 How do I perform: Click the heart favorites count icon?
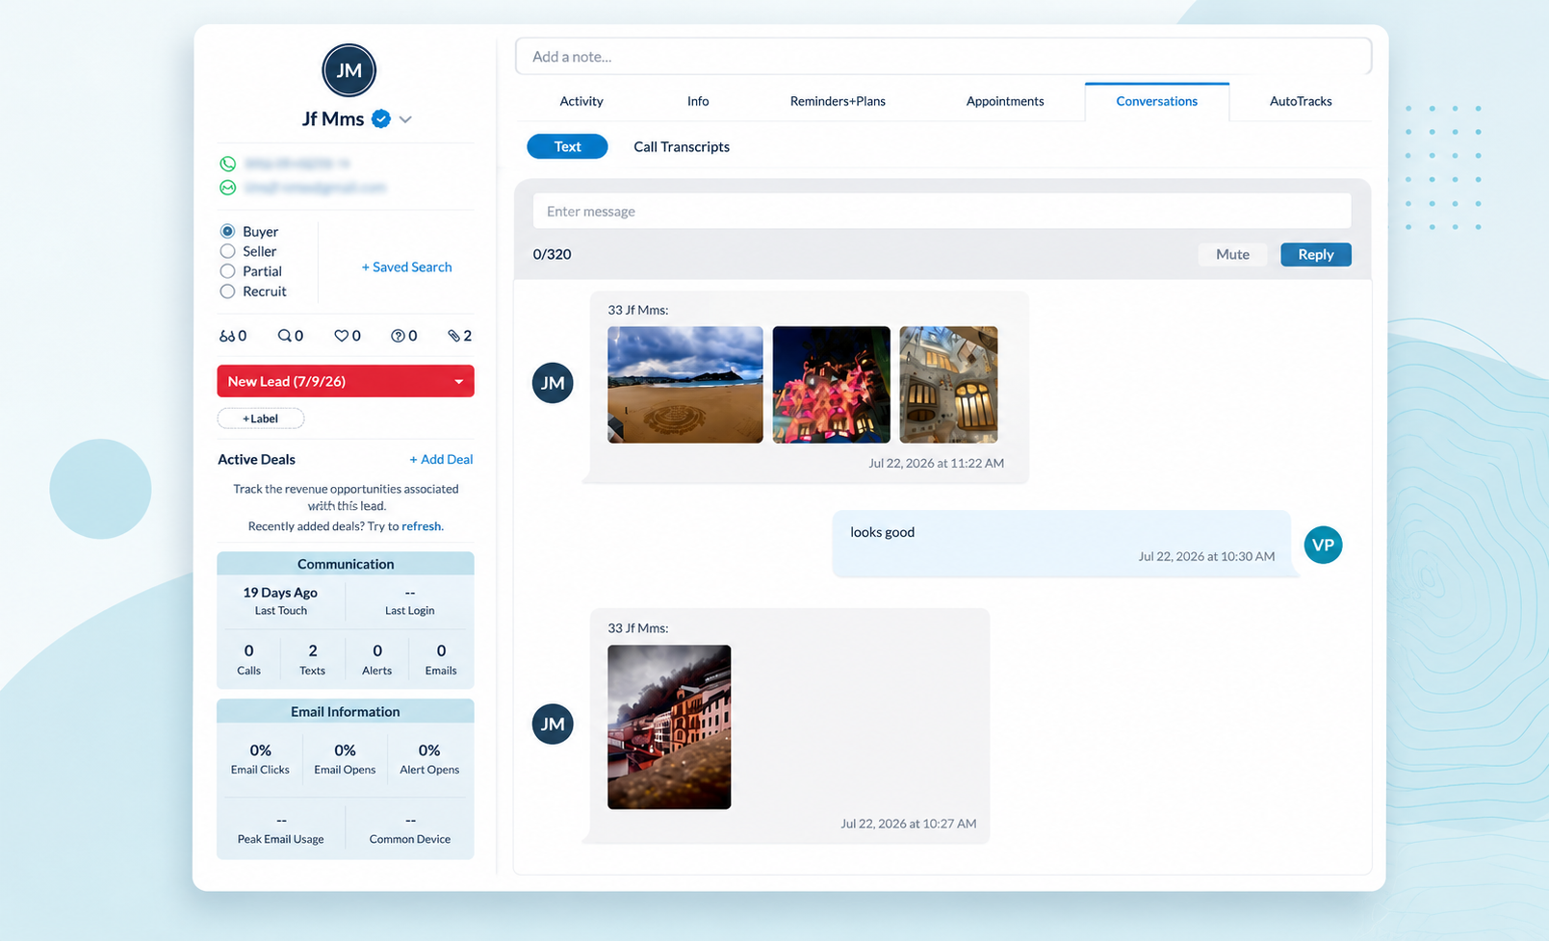[x=341, y=336]
